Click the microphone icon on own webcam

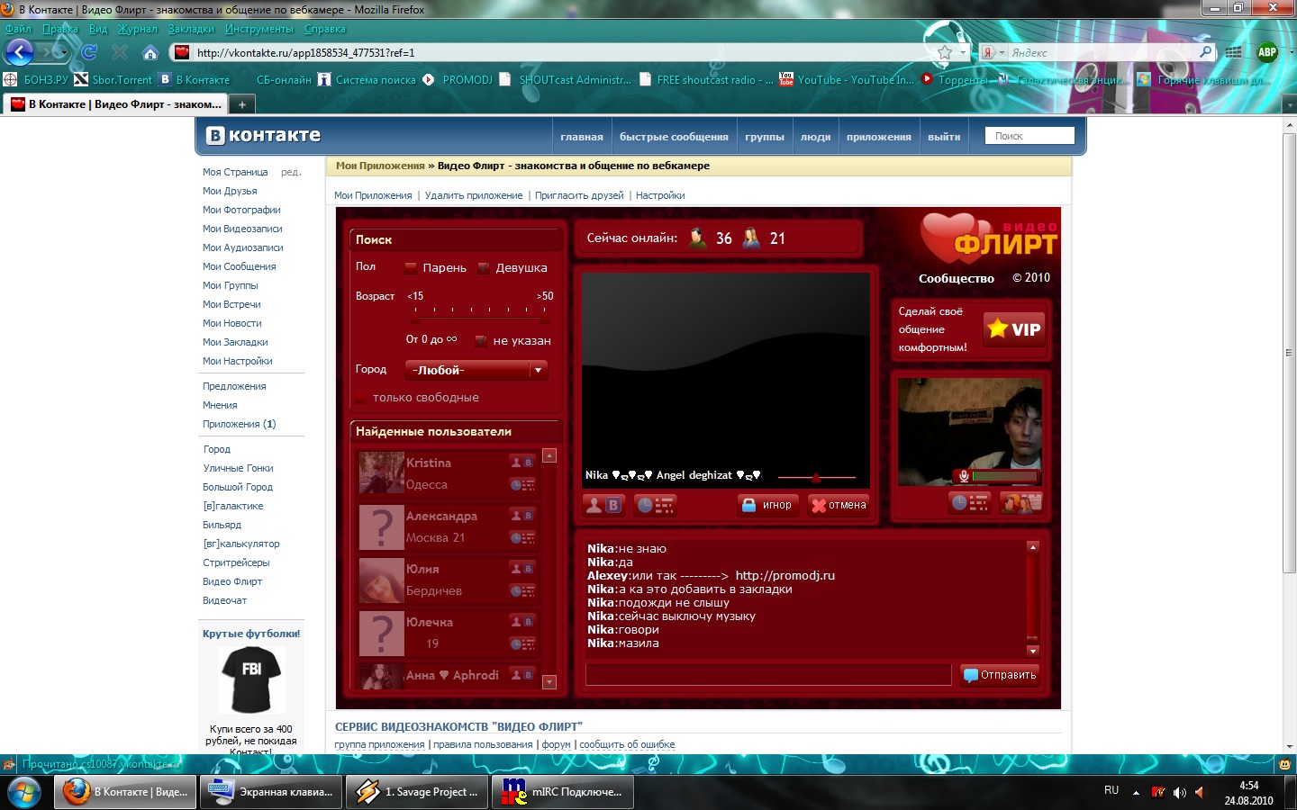(x=964, y=476)
